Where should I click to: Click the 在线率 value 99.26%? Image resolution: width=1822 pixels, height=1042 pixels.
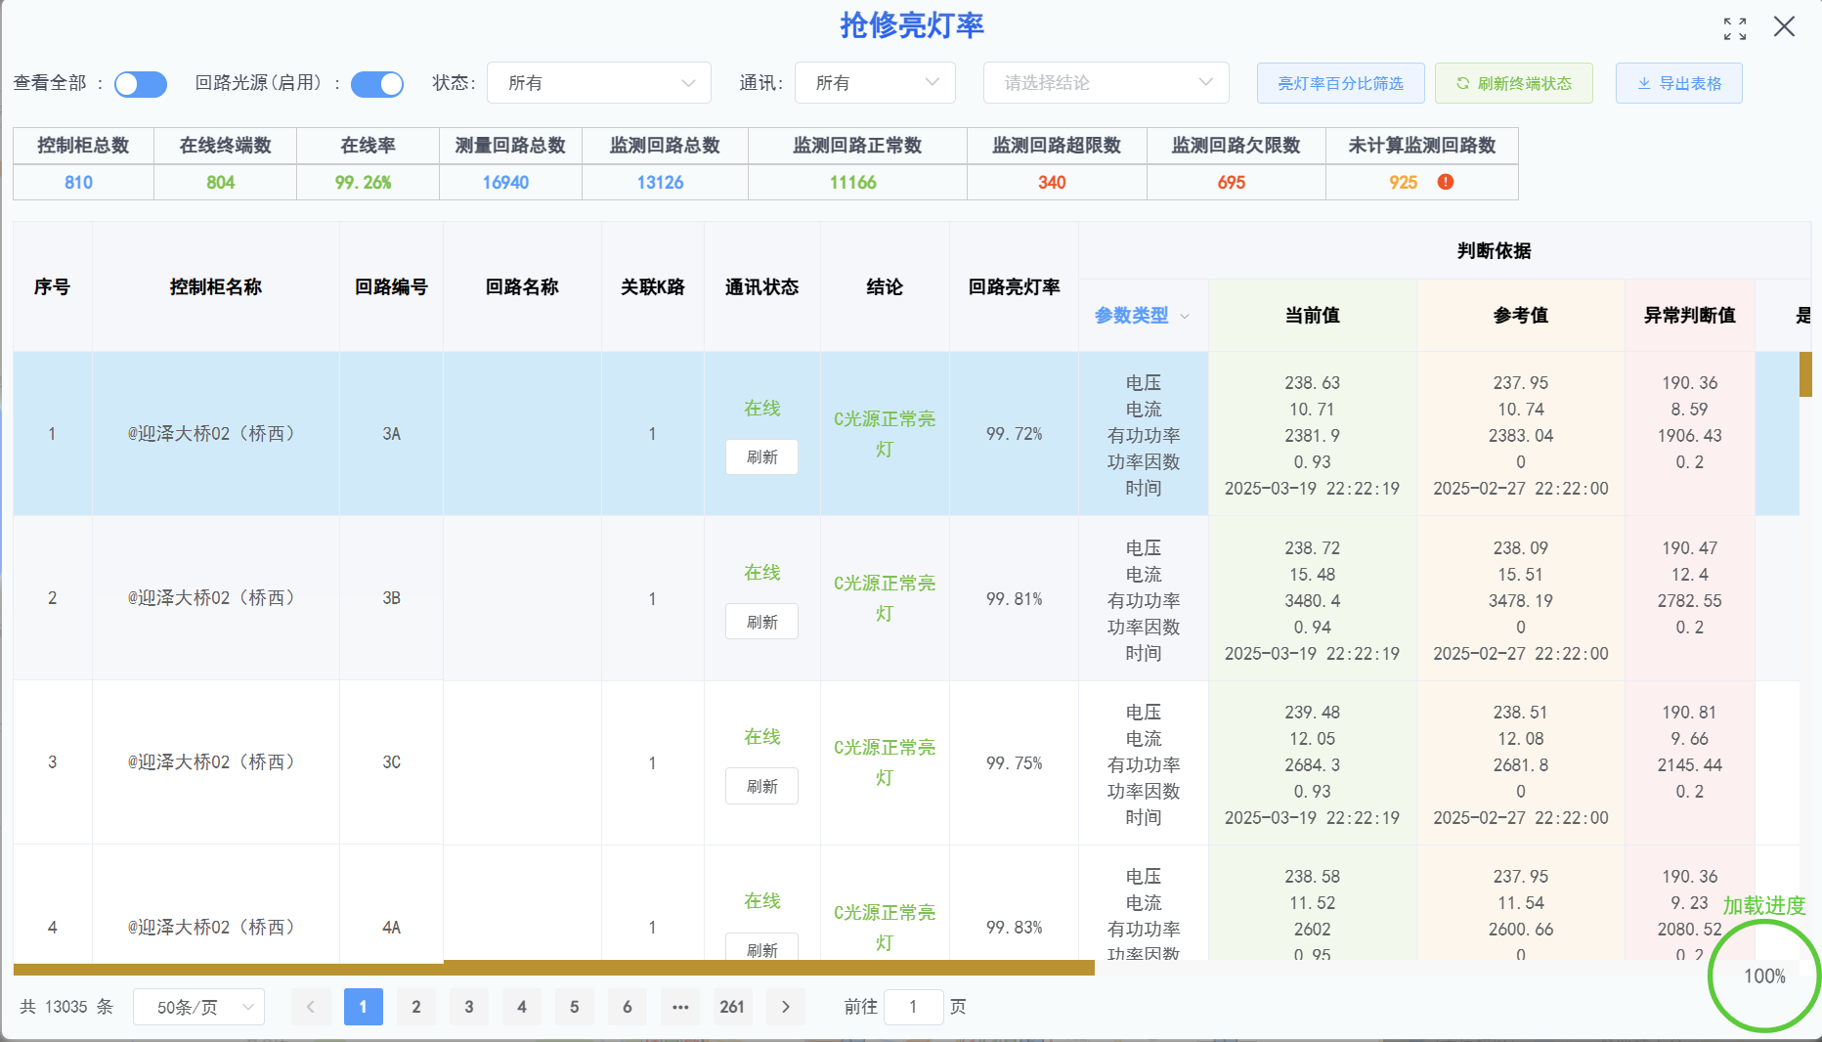click(364, 183)
